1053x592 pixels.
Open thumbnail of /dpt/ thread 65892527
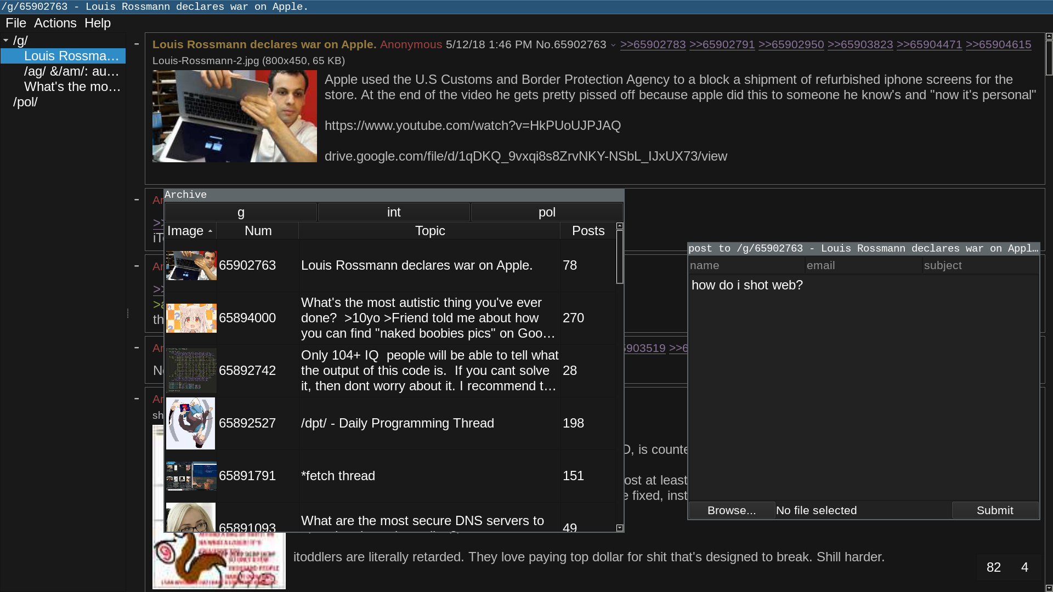191,423
